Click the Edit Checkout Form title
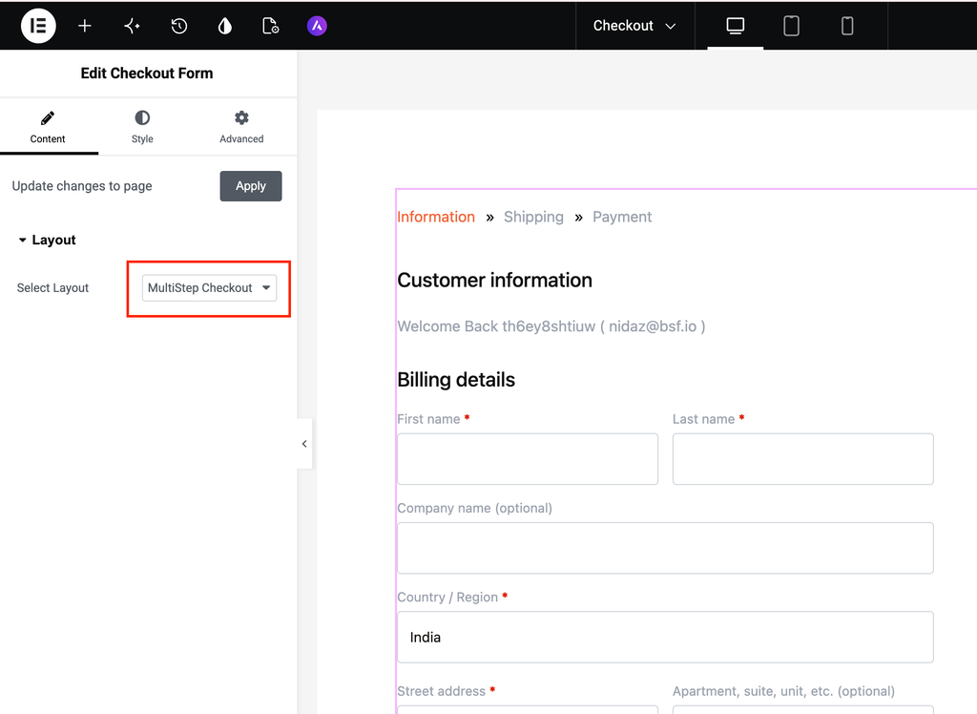Viewport: 977px width, 714px height. pyautogui.click(x=147, y=73)
